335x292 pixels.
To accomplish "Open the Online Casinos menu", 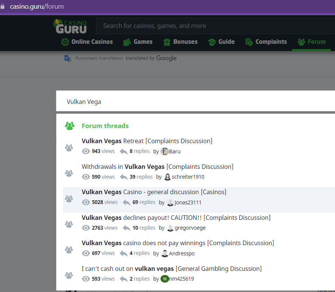I will pos(87,42).
